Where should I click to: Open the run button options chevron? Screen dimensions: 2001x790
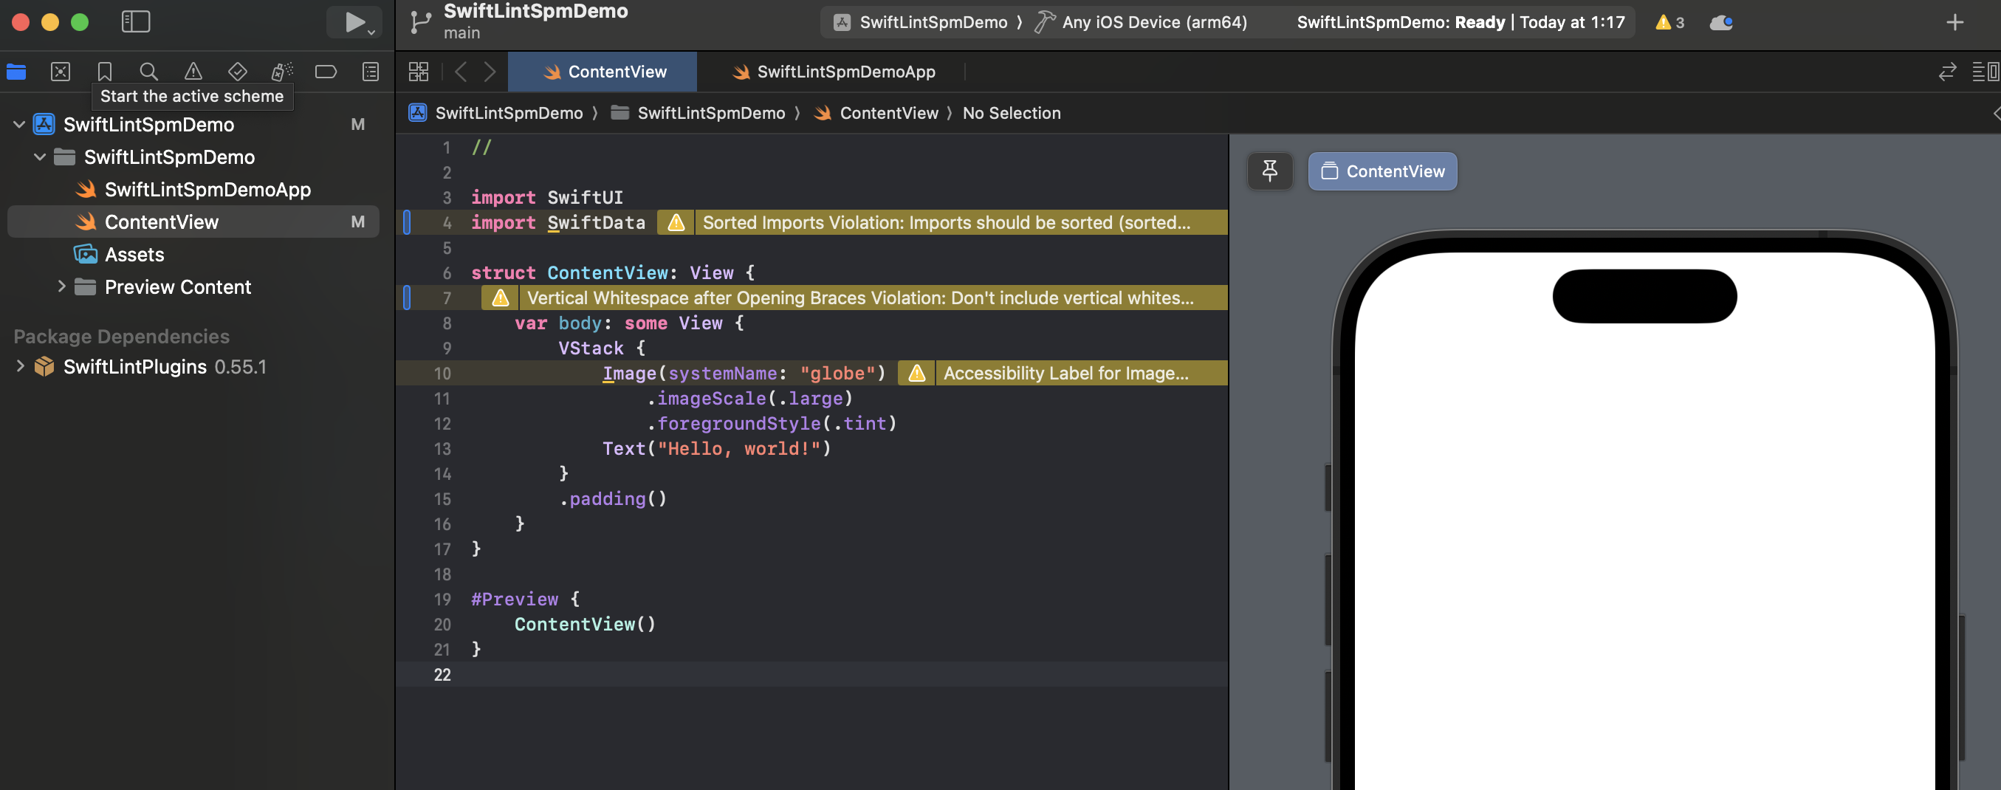coord(372,32)
